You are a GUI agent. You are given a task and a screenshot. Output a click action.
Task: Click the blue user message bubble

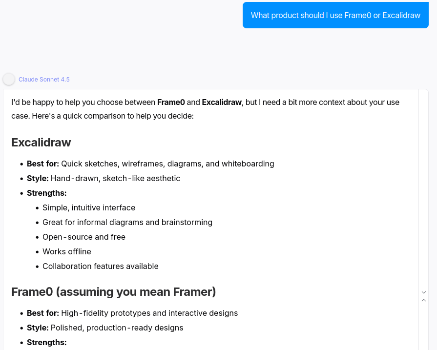[335, 16]
